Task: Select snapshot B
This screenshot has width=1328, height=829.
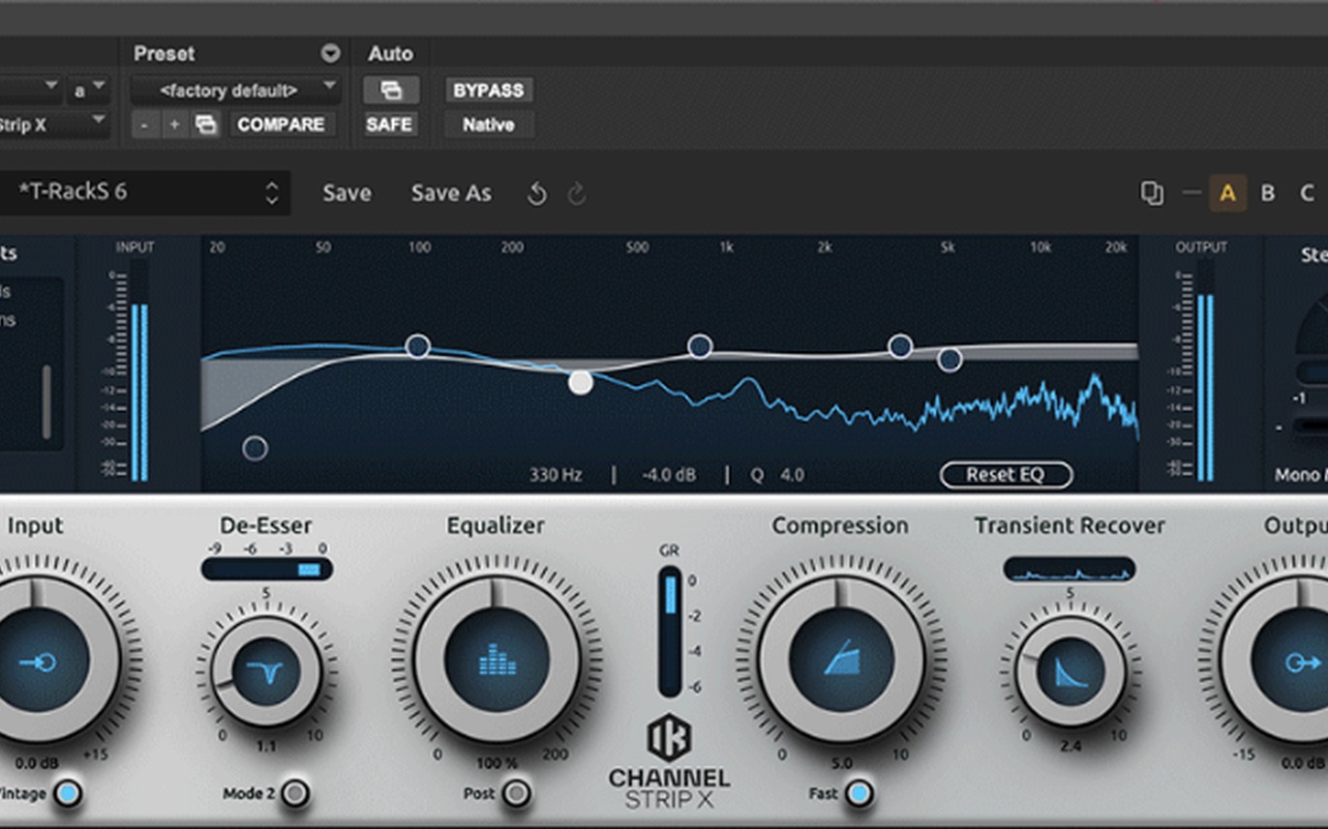Action: click(1267, 193)
